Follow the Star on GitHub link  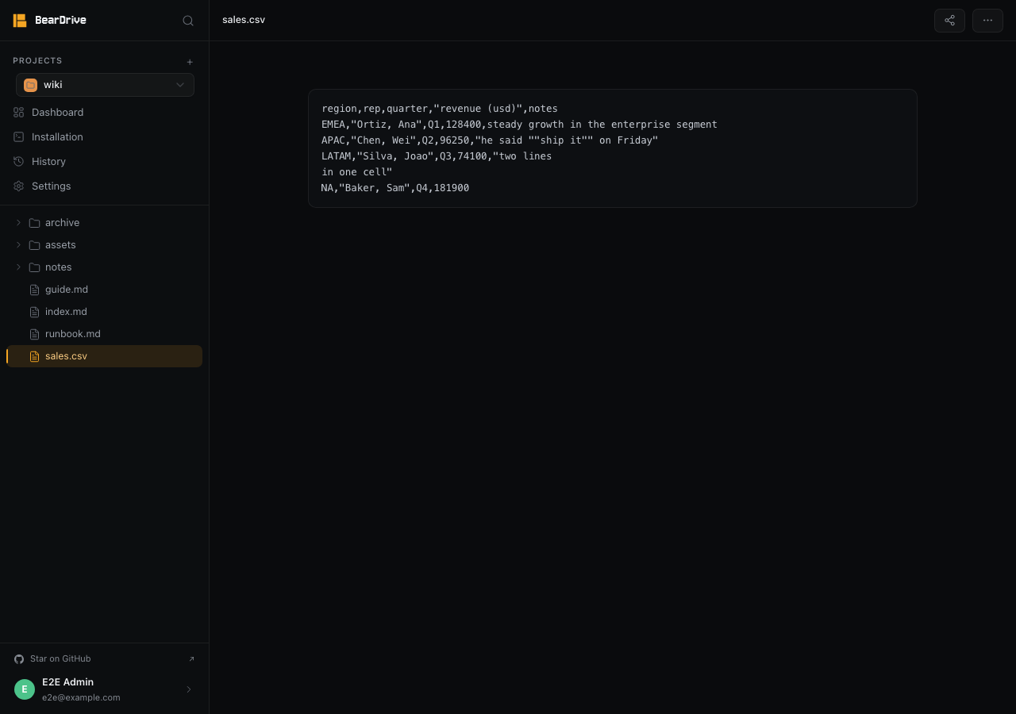(x=105, y=659)
